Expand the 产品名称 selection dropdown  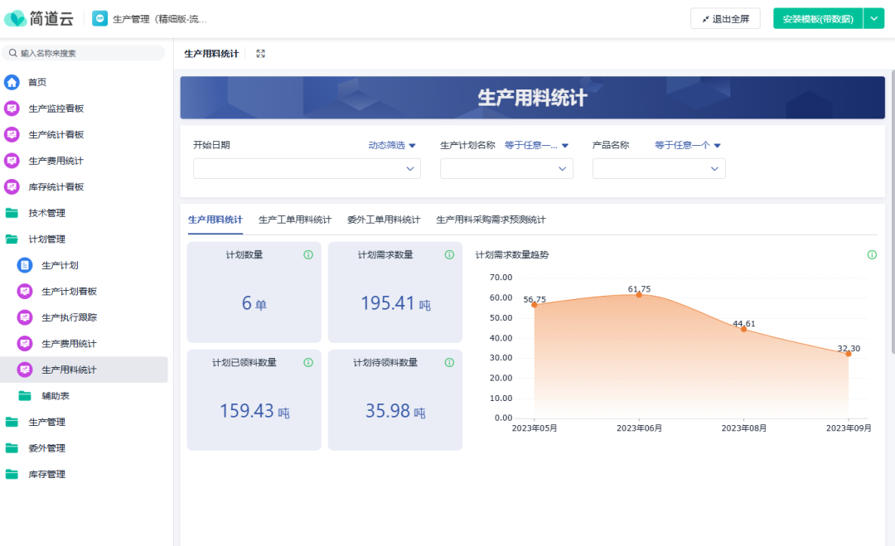coord(659,169)
